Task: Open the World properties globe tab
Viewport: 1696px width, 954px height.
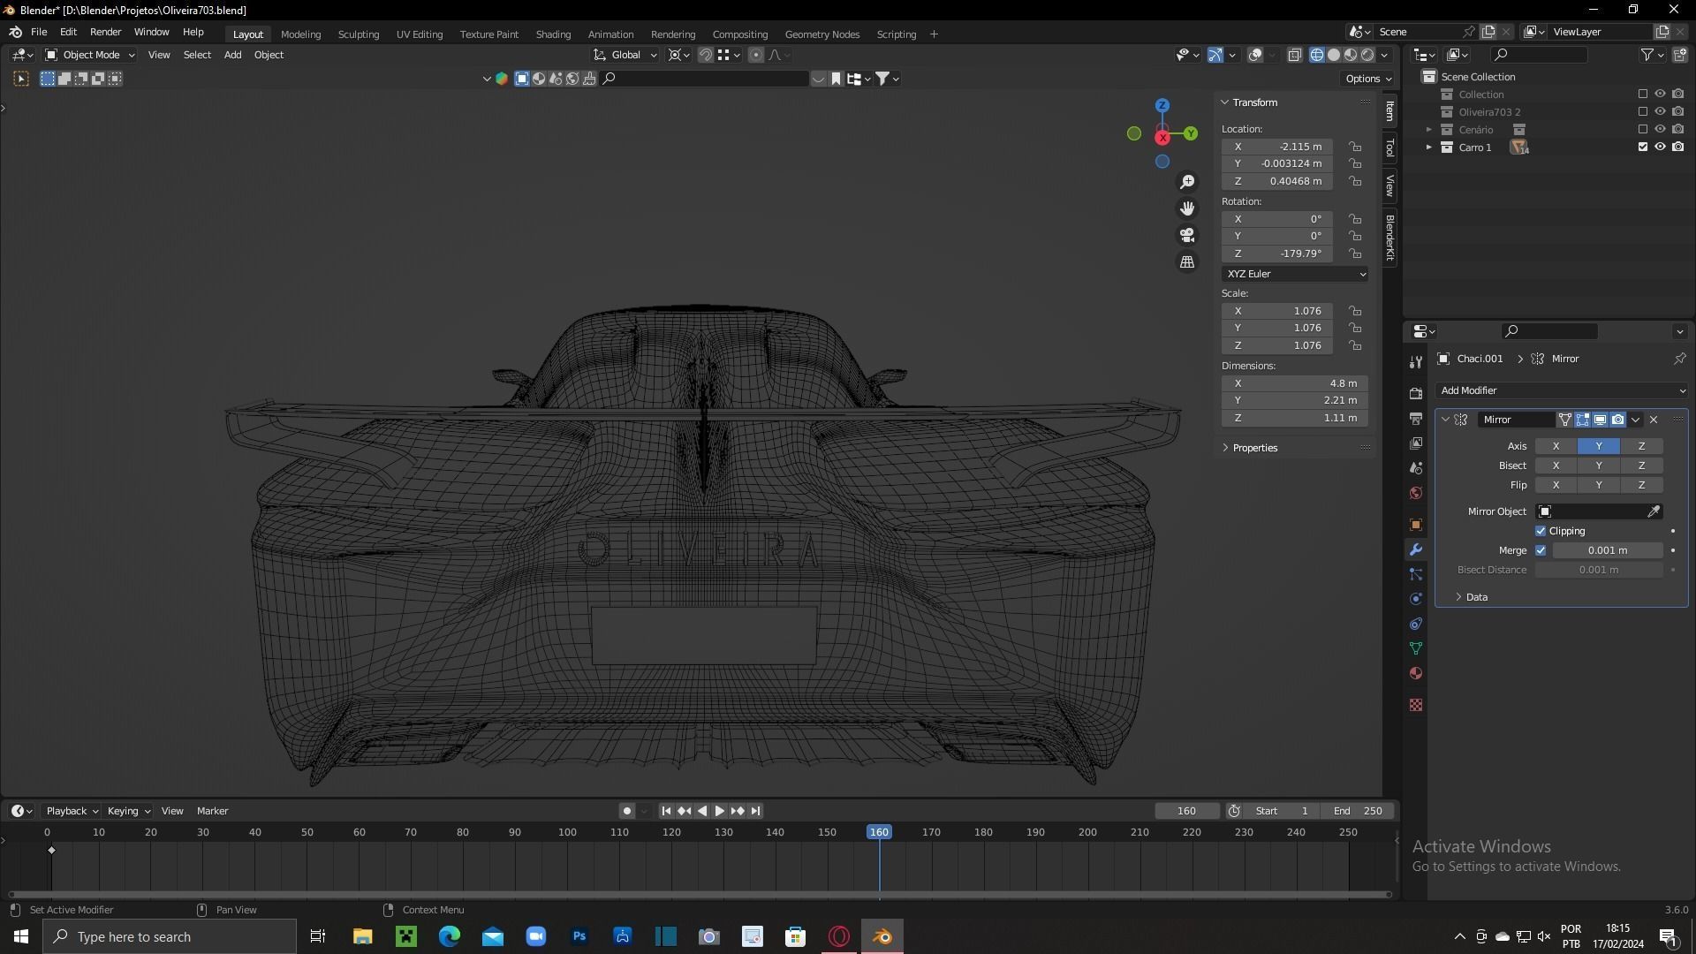Action: (x=1416, y=493)
